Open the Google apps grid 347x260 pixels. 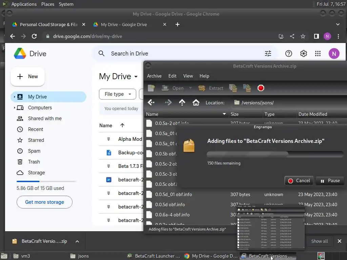[x=318, y=53]
